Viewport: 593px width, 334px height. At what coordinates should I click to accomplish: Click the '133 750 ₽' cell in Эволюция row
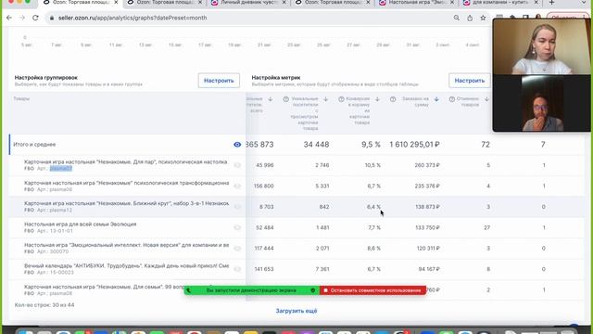click(427, 227)
